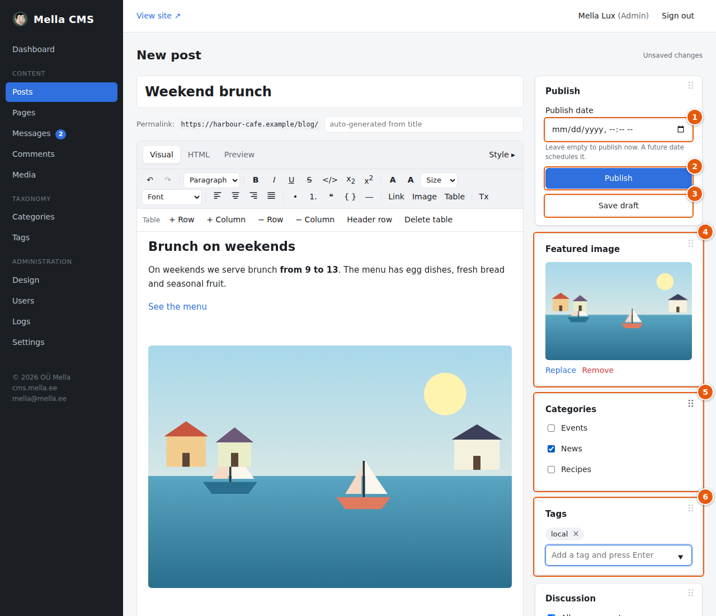
Task: Insert a horizontal rule
Action: pyautogui.click(x=369, y=197)
